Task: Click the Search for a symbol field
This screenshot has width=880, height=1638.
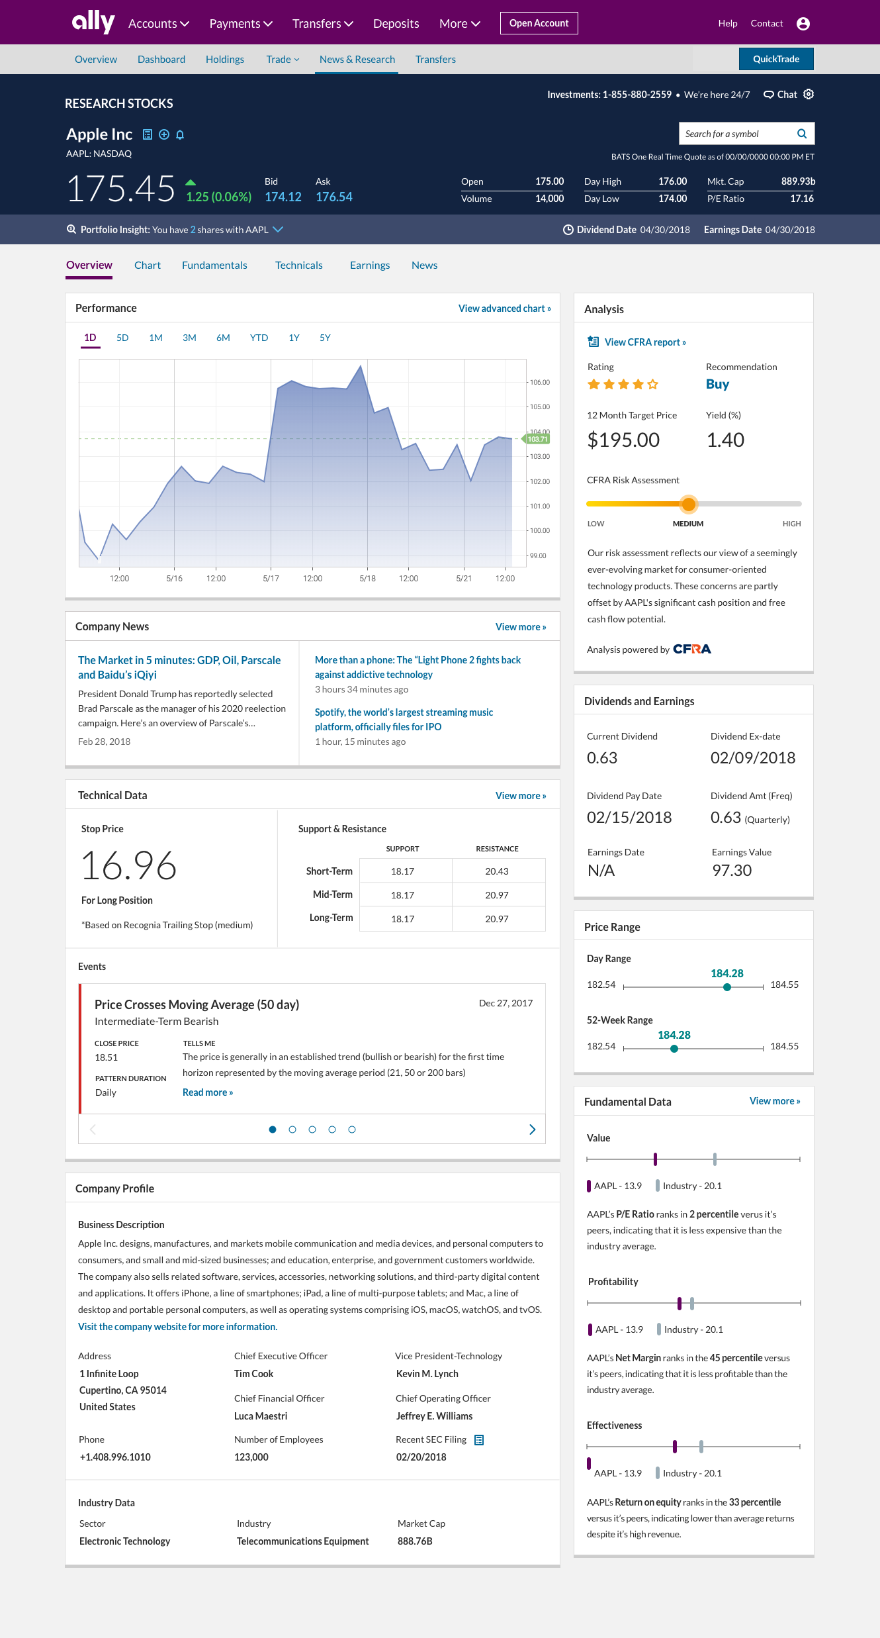Action: (x=734, y=134)
